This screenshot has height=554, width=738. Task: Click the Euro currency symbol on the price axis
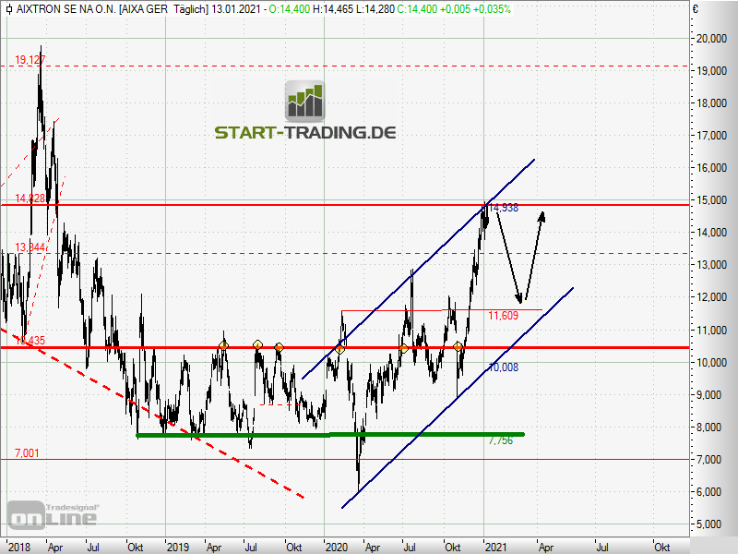coord(696,9)
